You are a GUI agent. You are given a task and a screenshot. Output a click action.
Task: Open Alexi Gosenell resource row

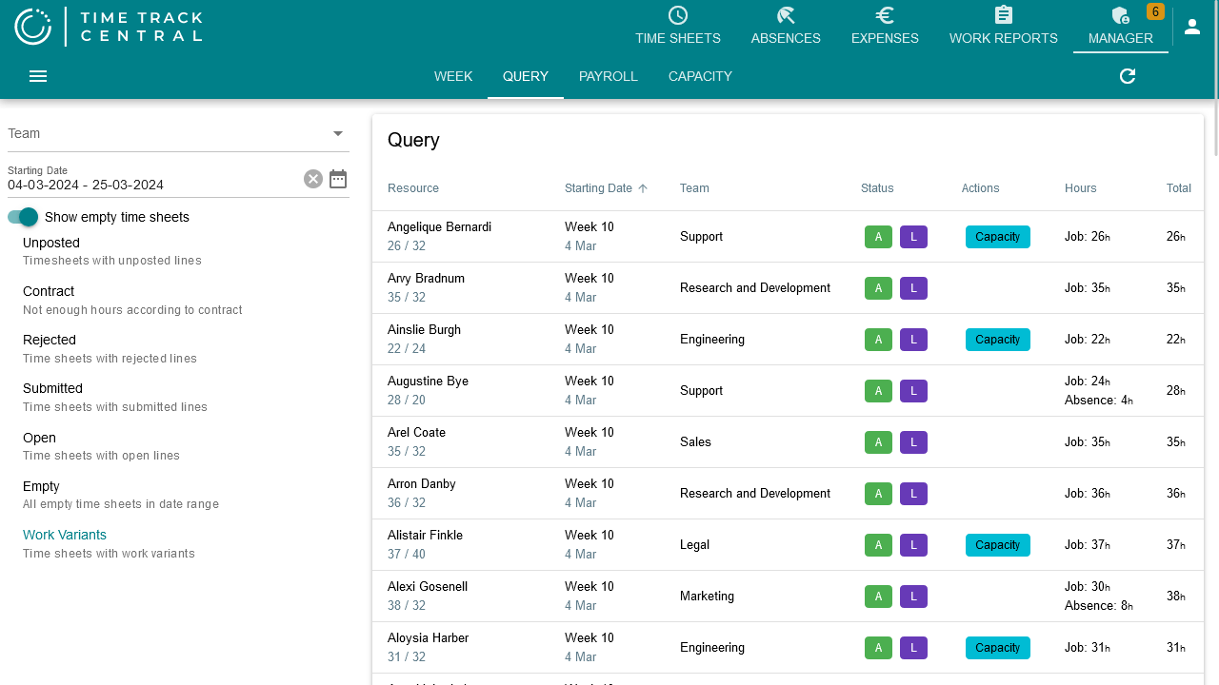point(788,597)
